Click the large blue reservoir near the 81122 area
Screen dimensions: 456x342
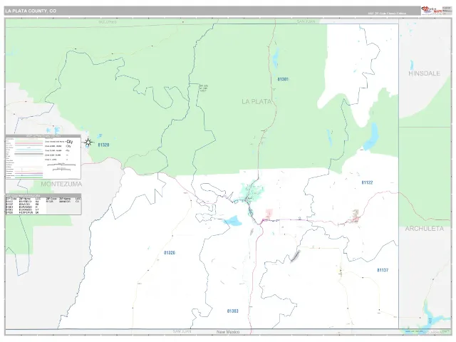pos(371,137)
